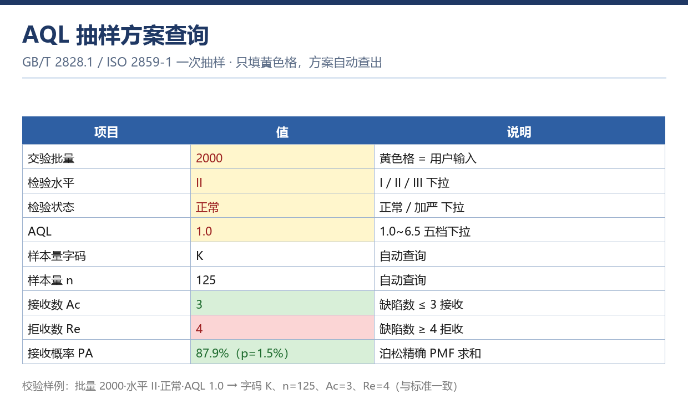Image resolution: width=688 pixels, height=404 pixels.
Task: Select the 样本量字码 label cell
Action: point(107,254)
